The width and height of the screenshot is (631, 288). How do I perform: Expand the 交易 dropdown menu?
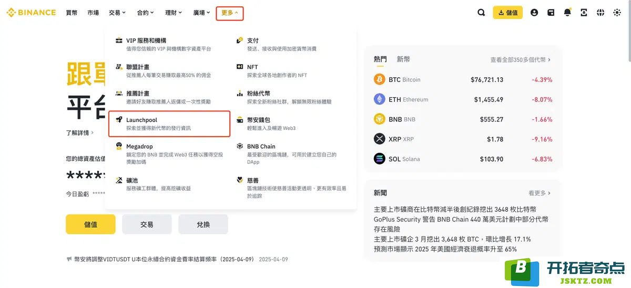117,13
